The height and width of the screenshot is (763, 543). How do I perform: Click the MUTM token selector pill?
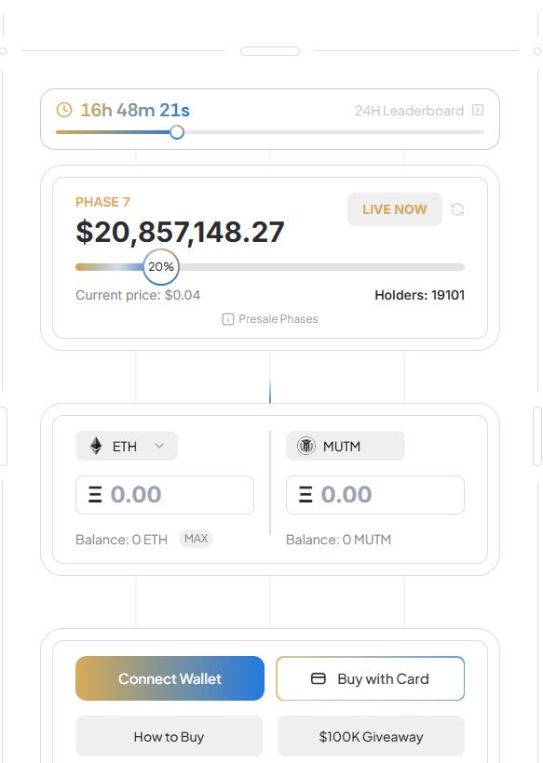pos(346,446)
